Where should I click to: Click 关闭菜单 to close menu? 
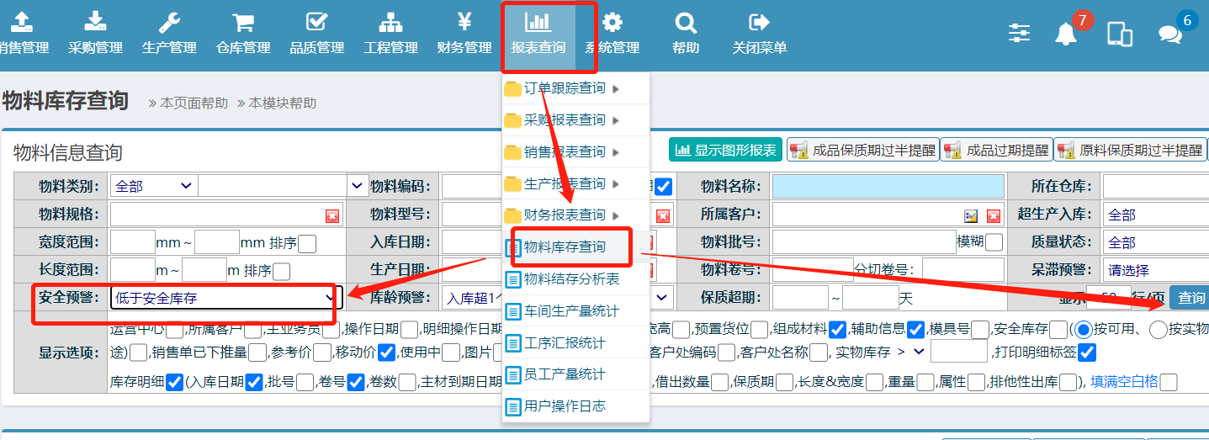[x=759, y=34]
